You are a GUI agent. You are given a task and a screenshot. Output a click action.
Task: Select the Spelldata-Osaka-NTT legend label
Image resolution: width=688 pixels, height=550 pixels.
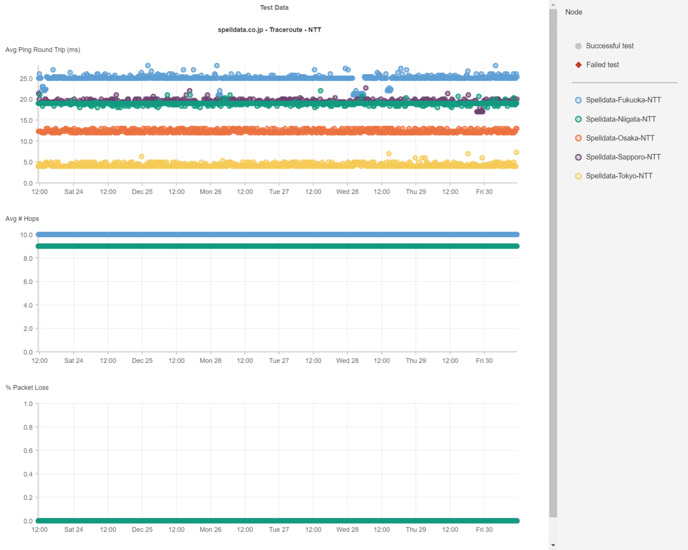coord(620,138)
